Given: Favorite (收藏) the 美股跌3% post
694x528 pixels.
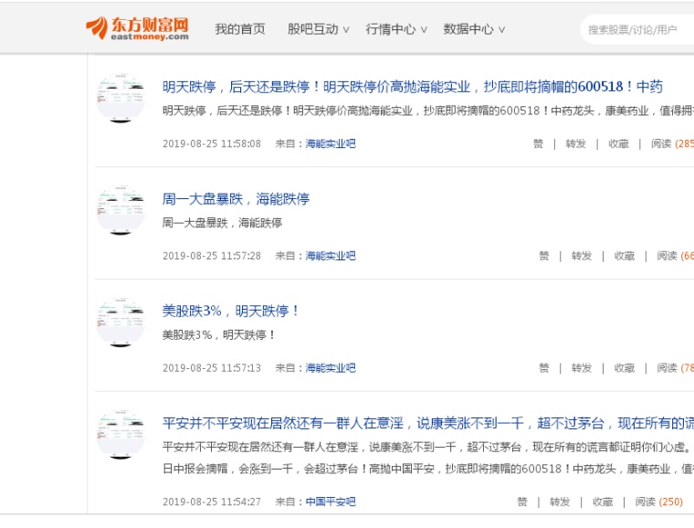Looking at the screenshot, I should pos(624,368).
